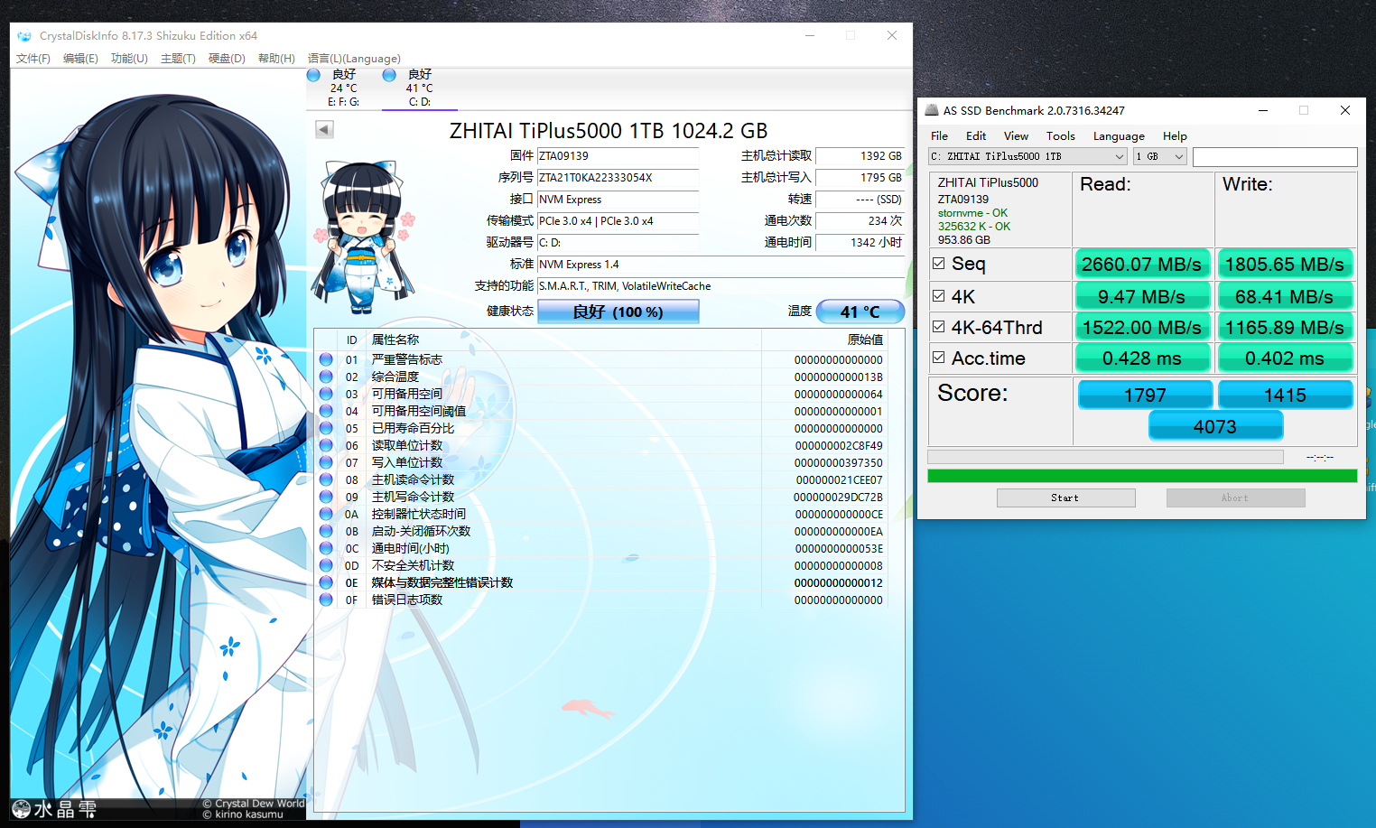
Task: Expand the 1 GB test size dropdown
Action: point(1159,156)
